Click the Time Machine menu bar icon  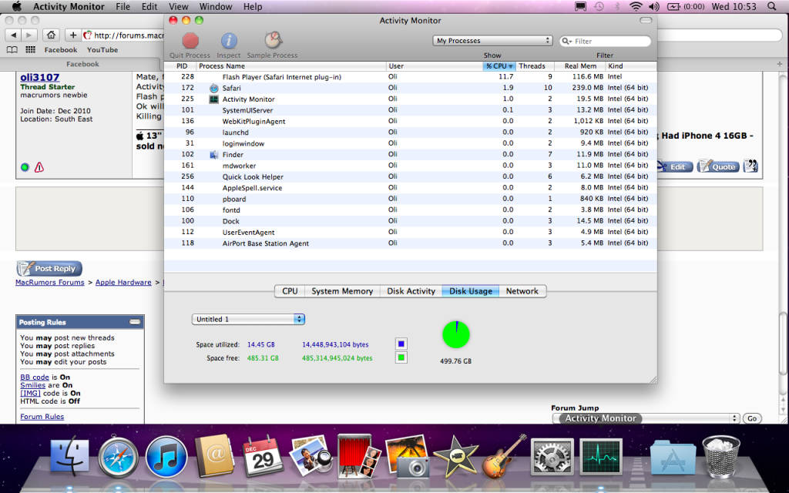click(599, 6)
